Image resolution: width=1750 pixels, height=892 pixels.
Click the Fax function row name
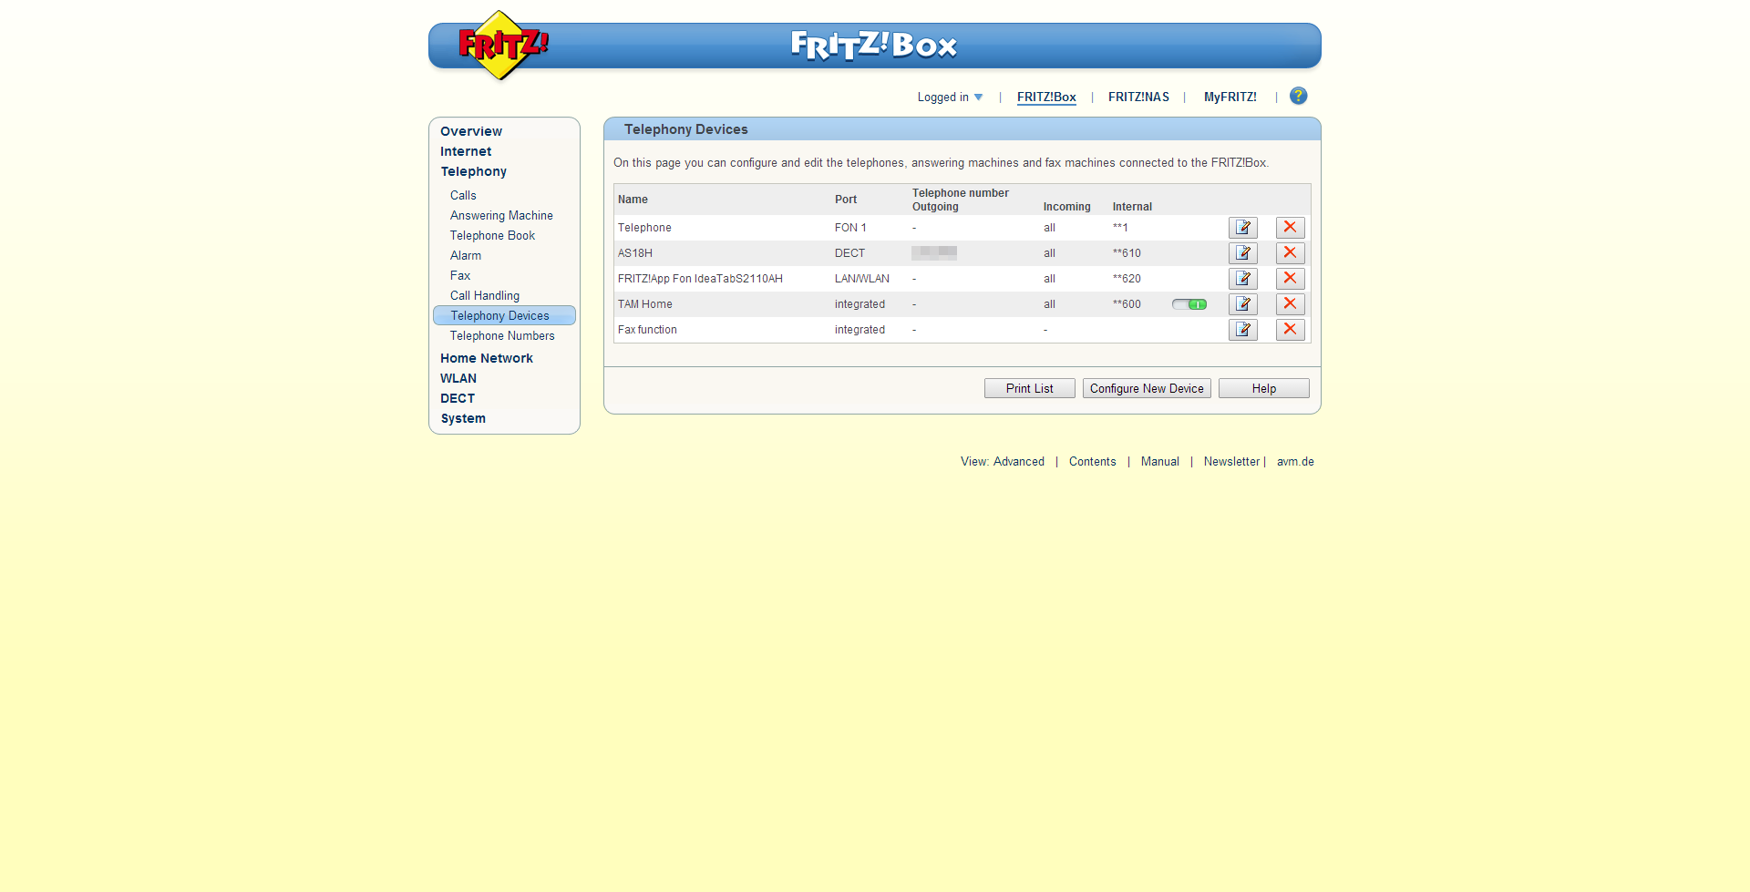[647, 330]
